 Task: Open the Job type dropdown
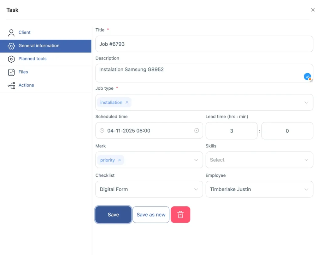[306, 102]
